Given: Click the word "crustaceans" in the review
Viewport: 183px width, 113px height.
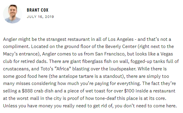Looking at the screenshot, I should point(16,69).
